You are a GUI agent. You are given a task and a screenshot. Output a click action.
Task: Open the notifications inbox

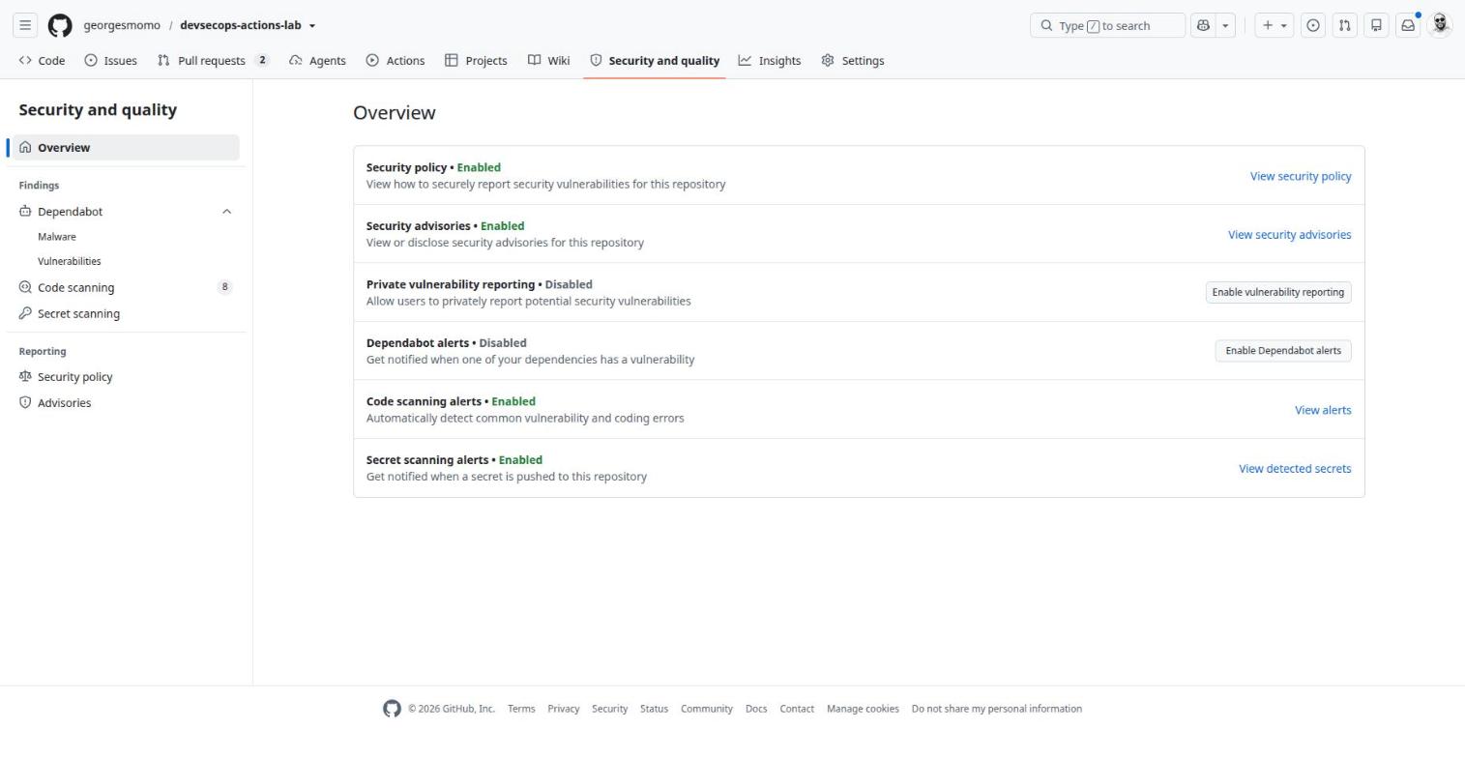pyautogui.click(x=1408, y=25)
